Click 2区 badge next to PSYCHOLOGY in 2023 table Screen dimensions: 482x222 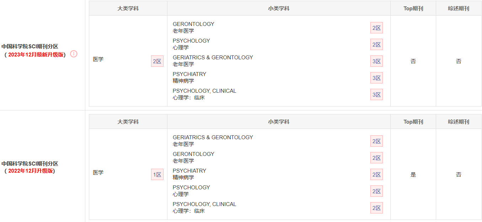click(376, 44)
